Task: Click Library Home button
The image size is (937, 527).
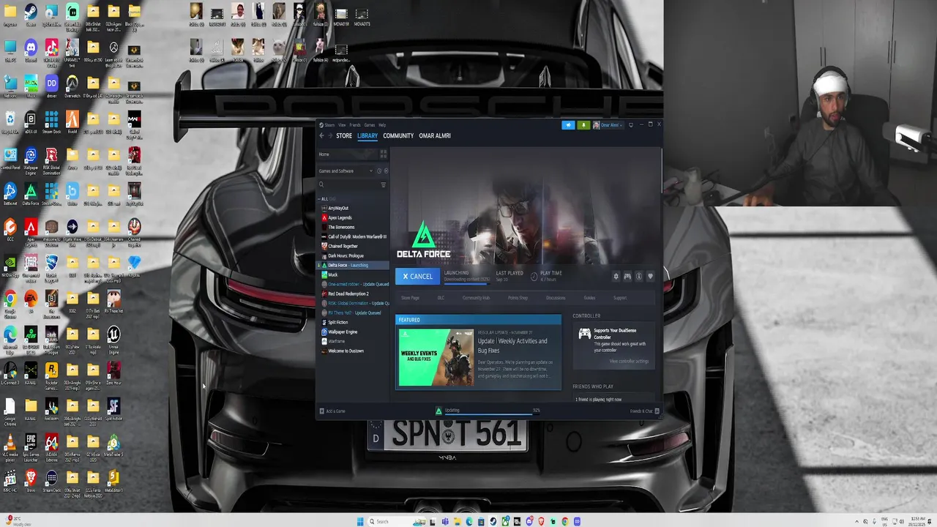Action: 347,154
